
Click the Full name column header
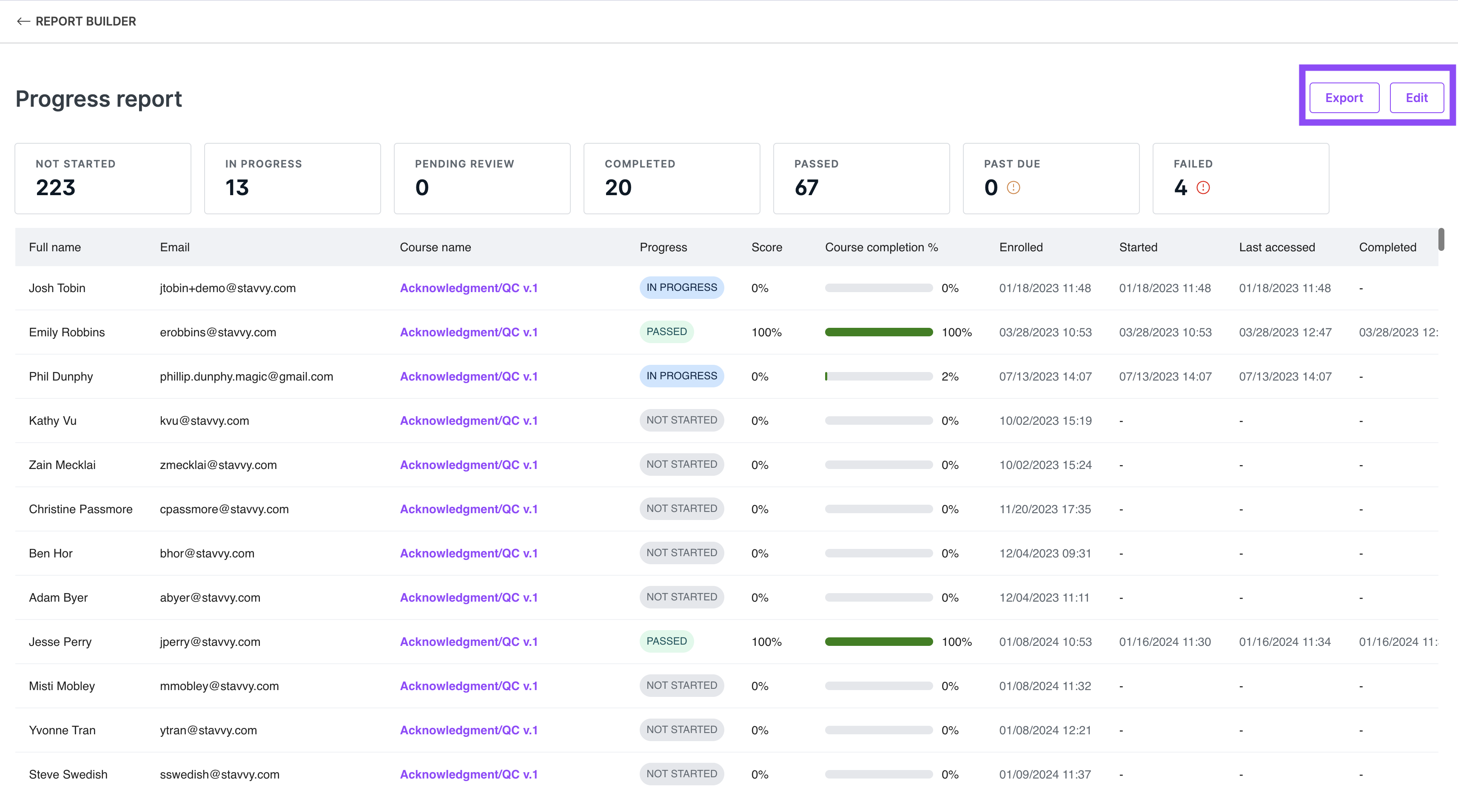55,247
